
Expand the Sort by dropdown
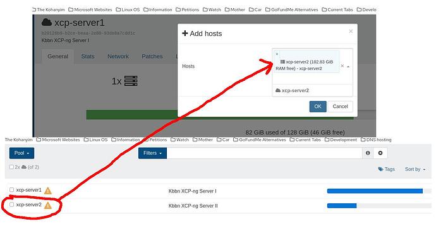415,169
